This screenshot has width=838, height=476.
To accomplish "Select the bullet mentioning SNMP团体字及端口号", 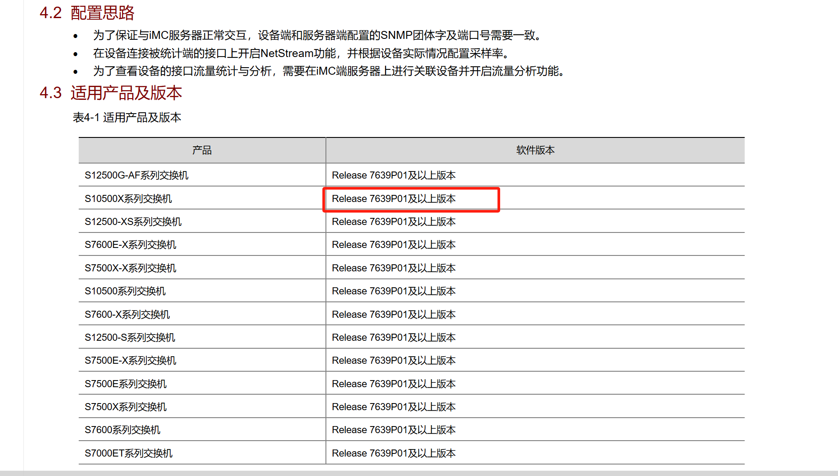I will pyautogui.click(x=318, y=35).
